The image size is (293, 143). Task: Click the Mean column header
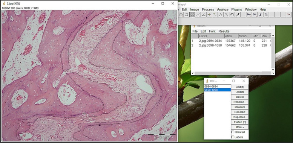tap(245, 36)
